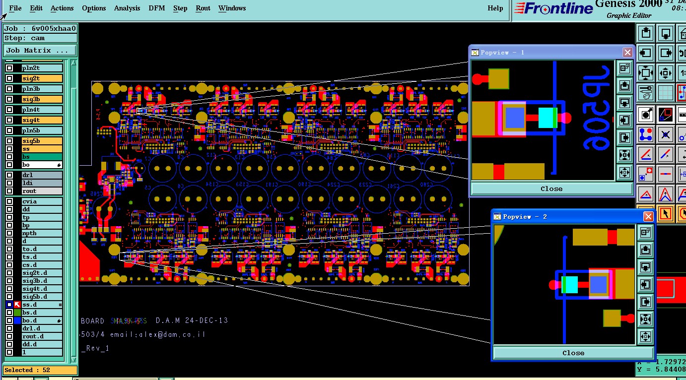
Task: Click Close button in Popview 2
Action: coord(573,353)
